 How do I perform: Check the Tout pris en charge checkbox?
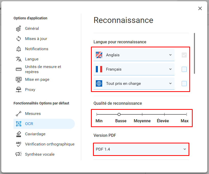click(x=184, y=84)
